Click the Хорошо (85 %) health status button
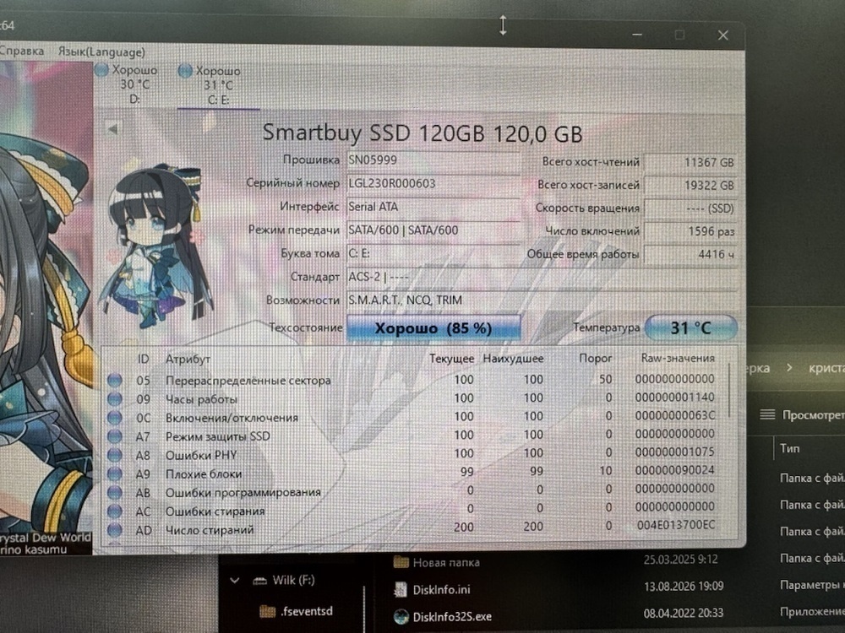 tap(433, 327)
